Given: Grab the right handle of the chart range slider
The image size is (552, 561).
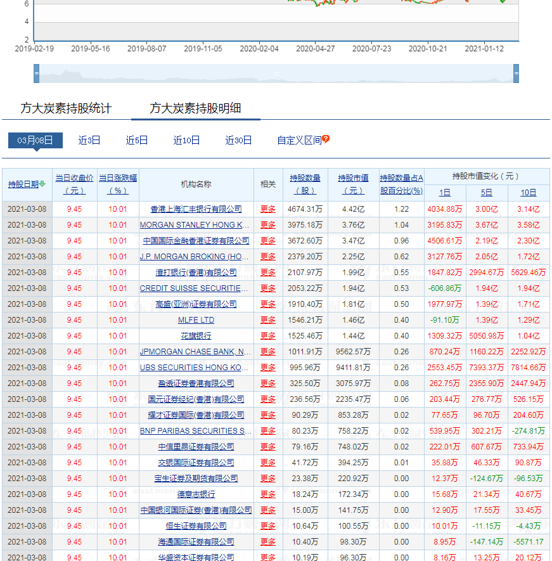Looking at the screenshot, I should (x=516, y=74).
